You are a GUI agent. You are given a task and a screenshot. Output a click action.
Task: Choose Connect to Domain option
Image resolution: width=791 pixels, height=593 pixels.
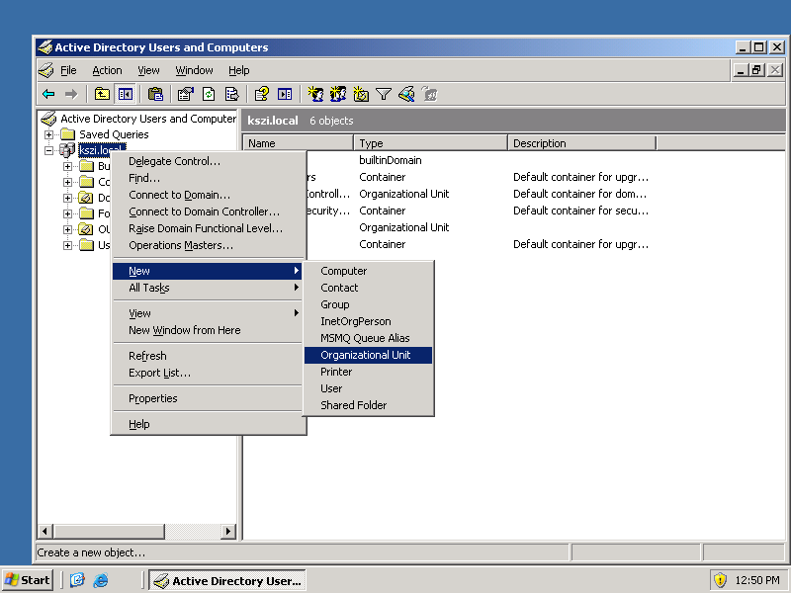tap(208, 195)
